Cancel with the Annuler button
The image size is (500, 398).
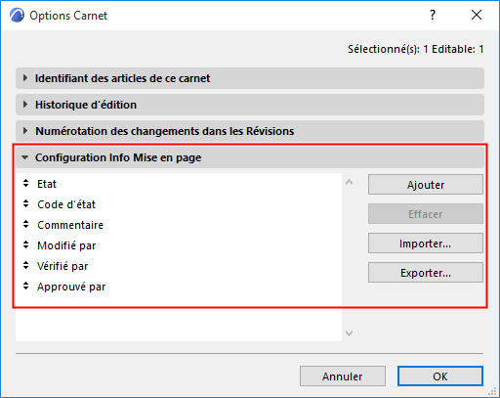(343, 376)
